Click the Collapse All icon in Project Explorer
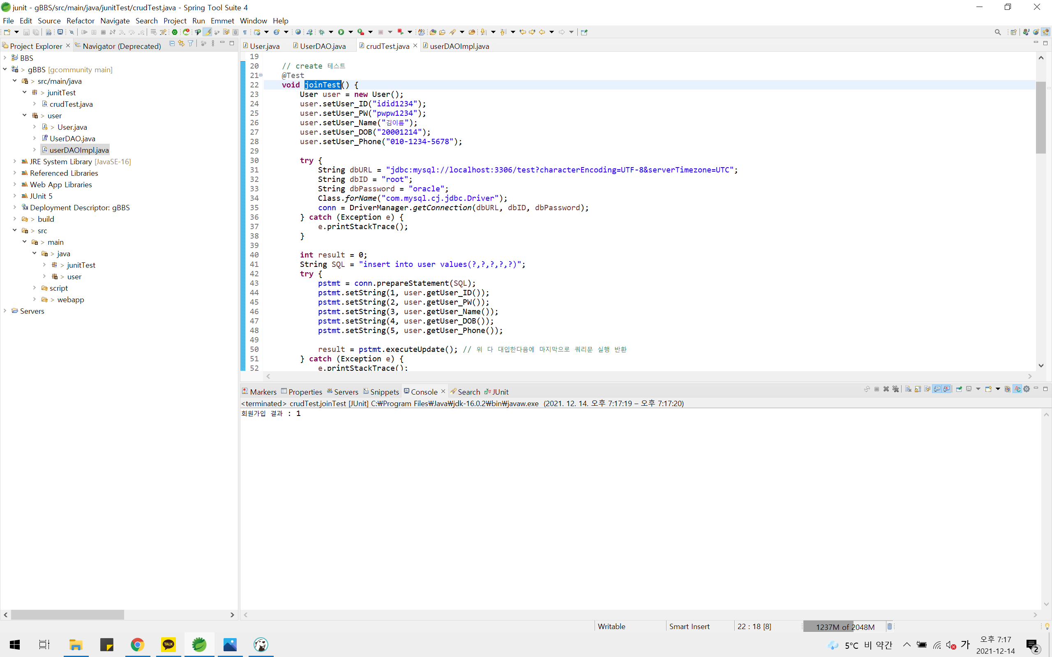 coord(172,44)
